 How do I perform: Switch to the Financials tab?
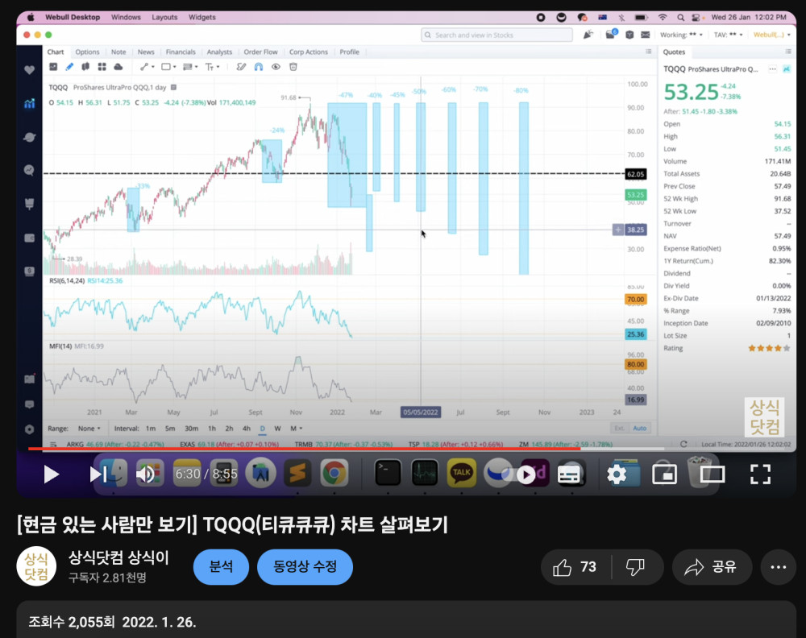coord(182,51)
